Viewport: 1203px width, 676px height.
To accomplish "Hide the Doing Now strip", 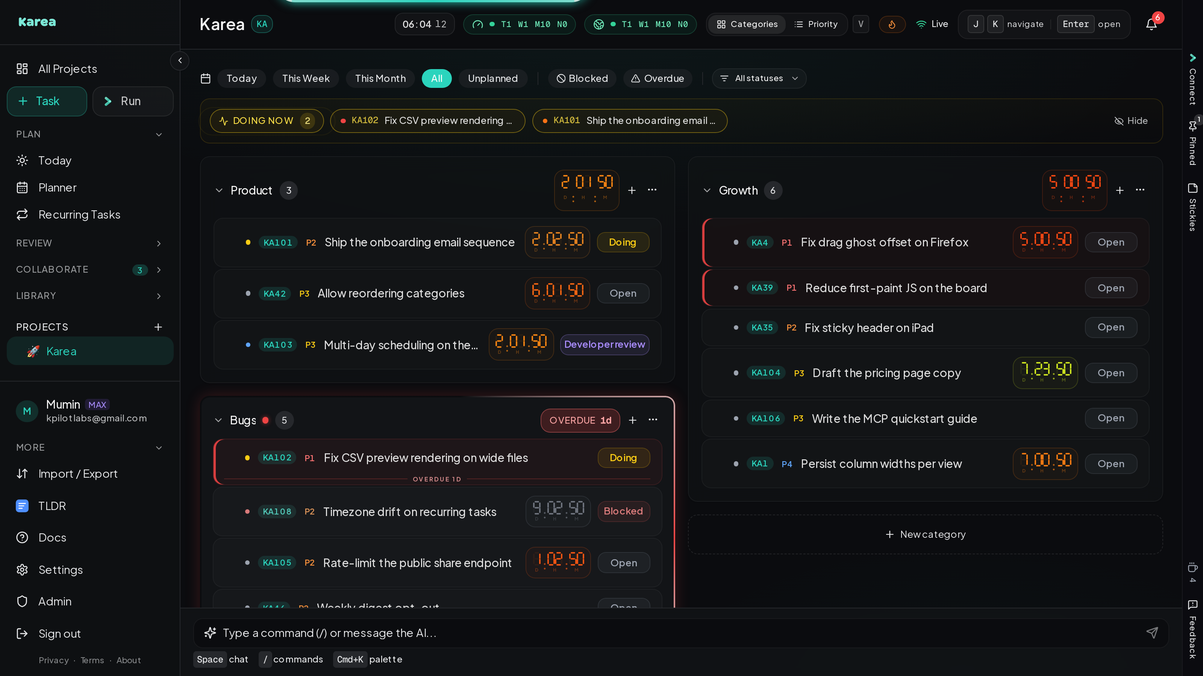I will tap(1131, 121).
